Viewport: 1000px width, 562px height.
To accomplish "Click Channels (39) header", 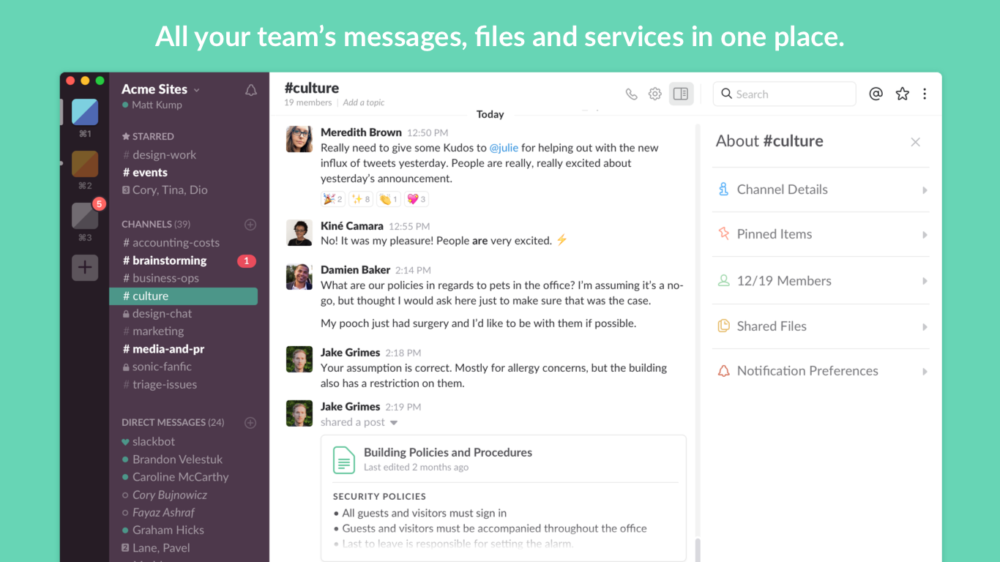I will click(156, 225).
